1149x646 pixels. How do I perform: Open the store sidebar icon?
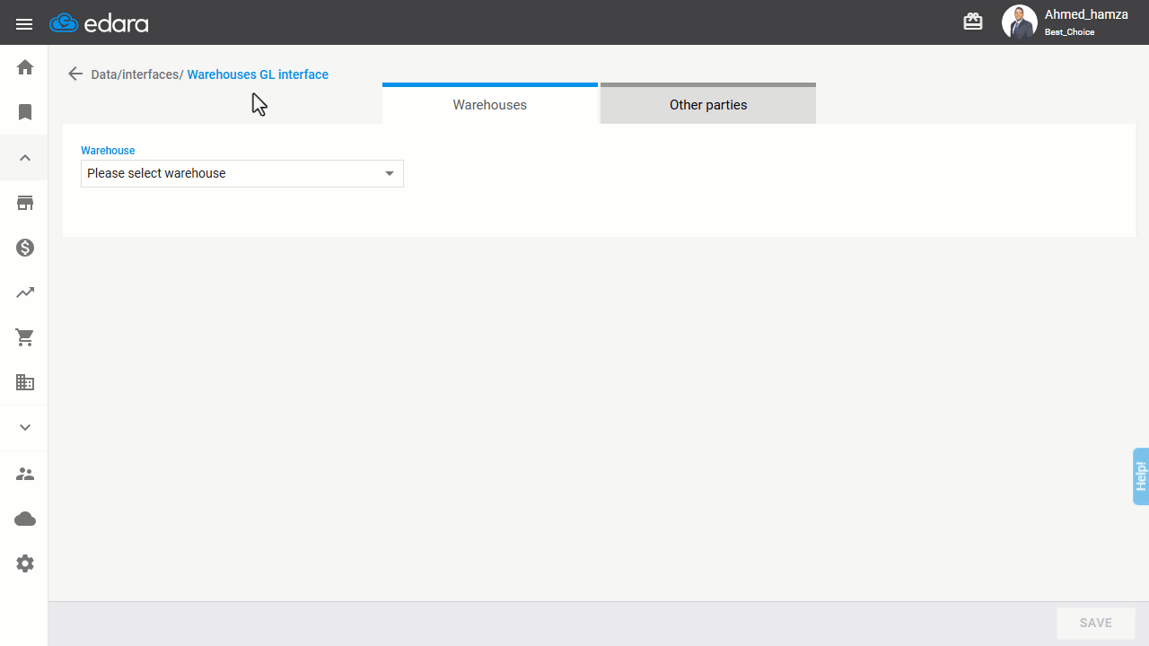25,203
